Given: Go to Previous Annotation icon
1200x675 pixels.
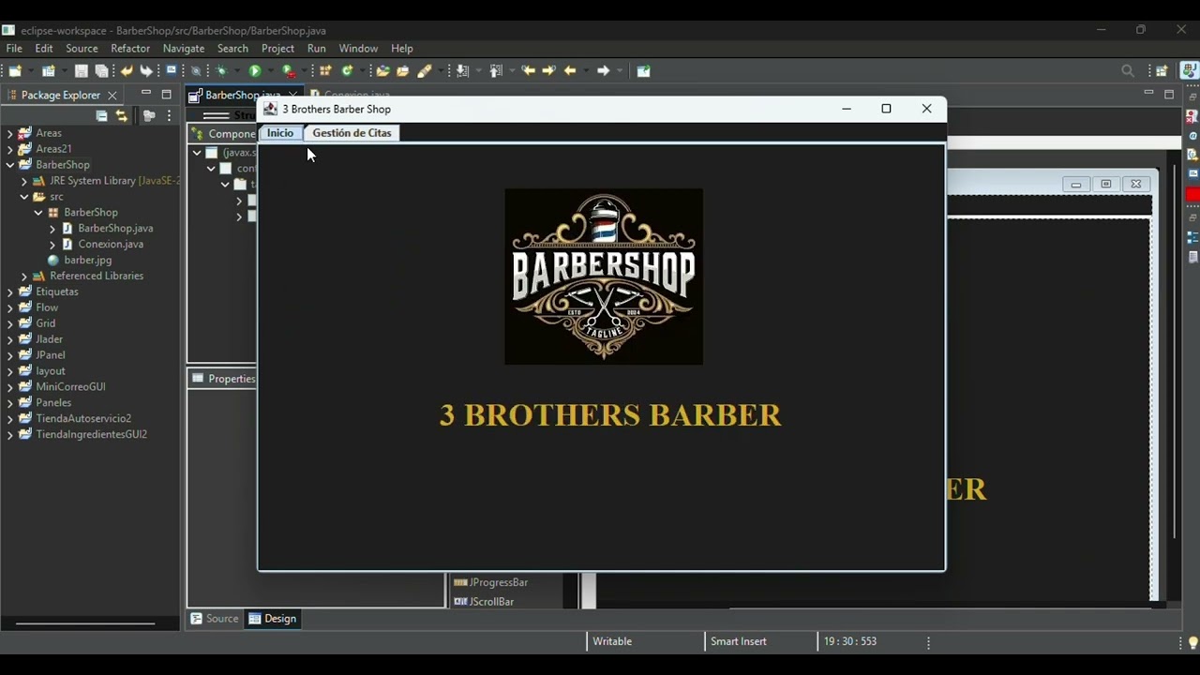Looking at the screenshot, I should [495, 70].
